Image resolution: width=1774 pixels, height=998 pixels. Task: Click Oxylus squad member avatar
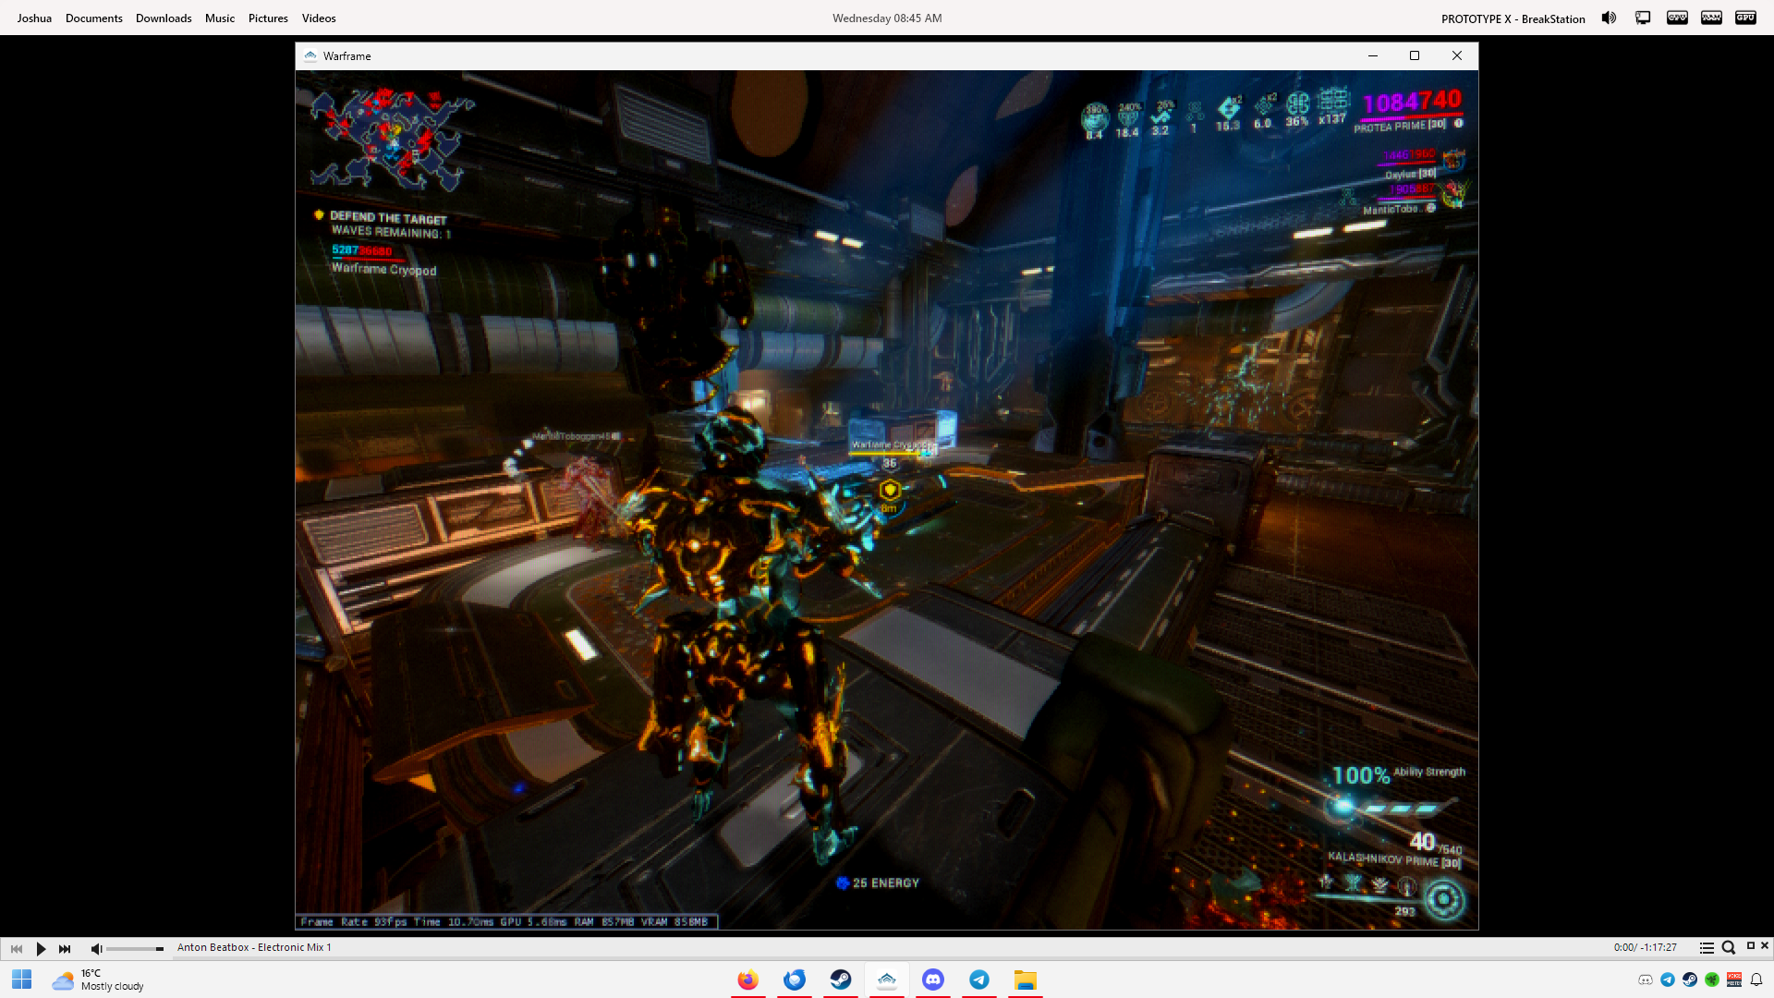[1453, 161]
